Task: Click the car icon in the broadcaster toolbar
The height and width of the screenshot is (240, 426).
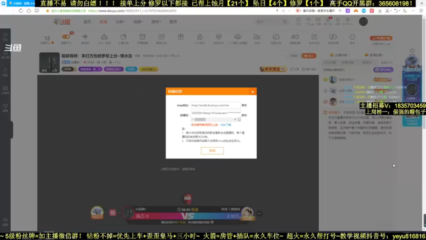Action: (104, 37)
